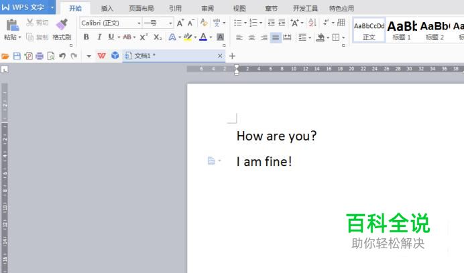Image resolution: width=464 pixels, height=273 pixels.
Task: Toggle superscript X² formatting
Action: (143, 37)
